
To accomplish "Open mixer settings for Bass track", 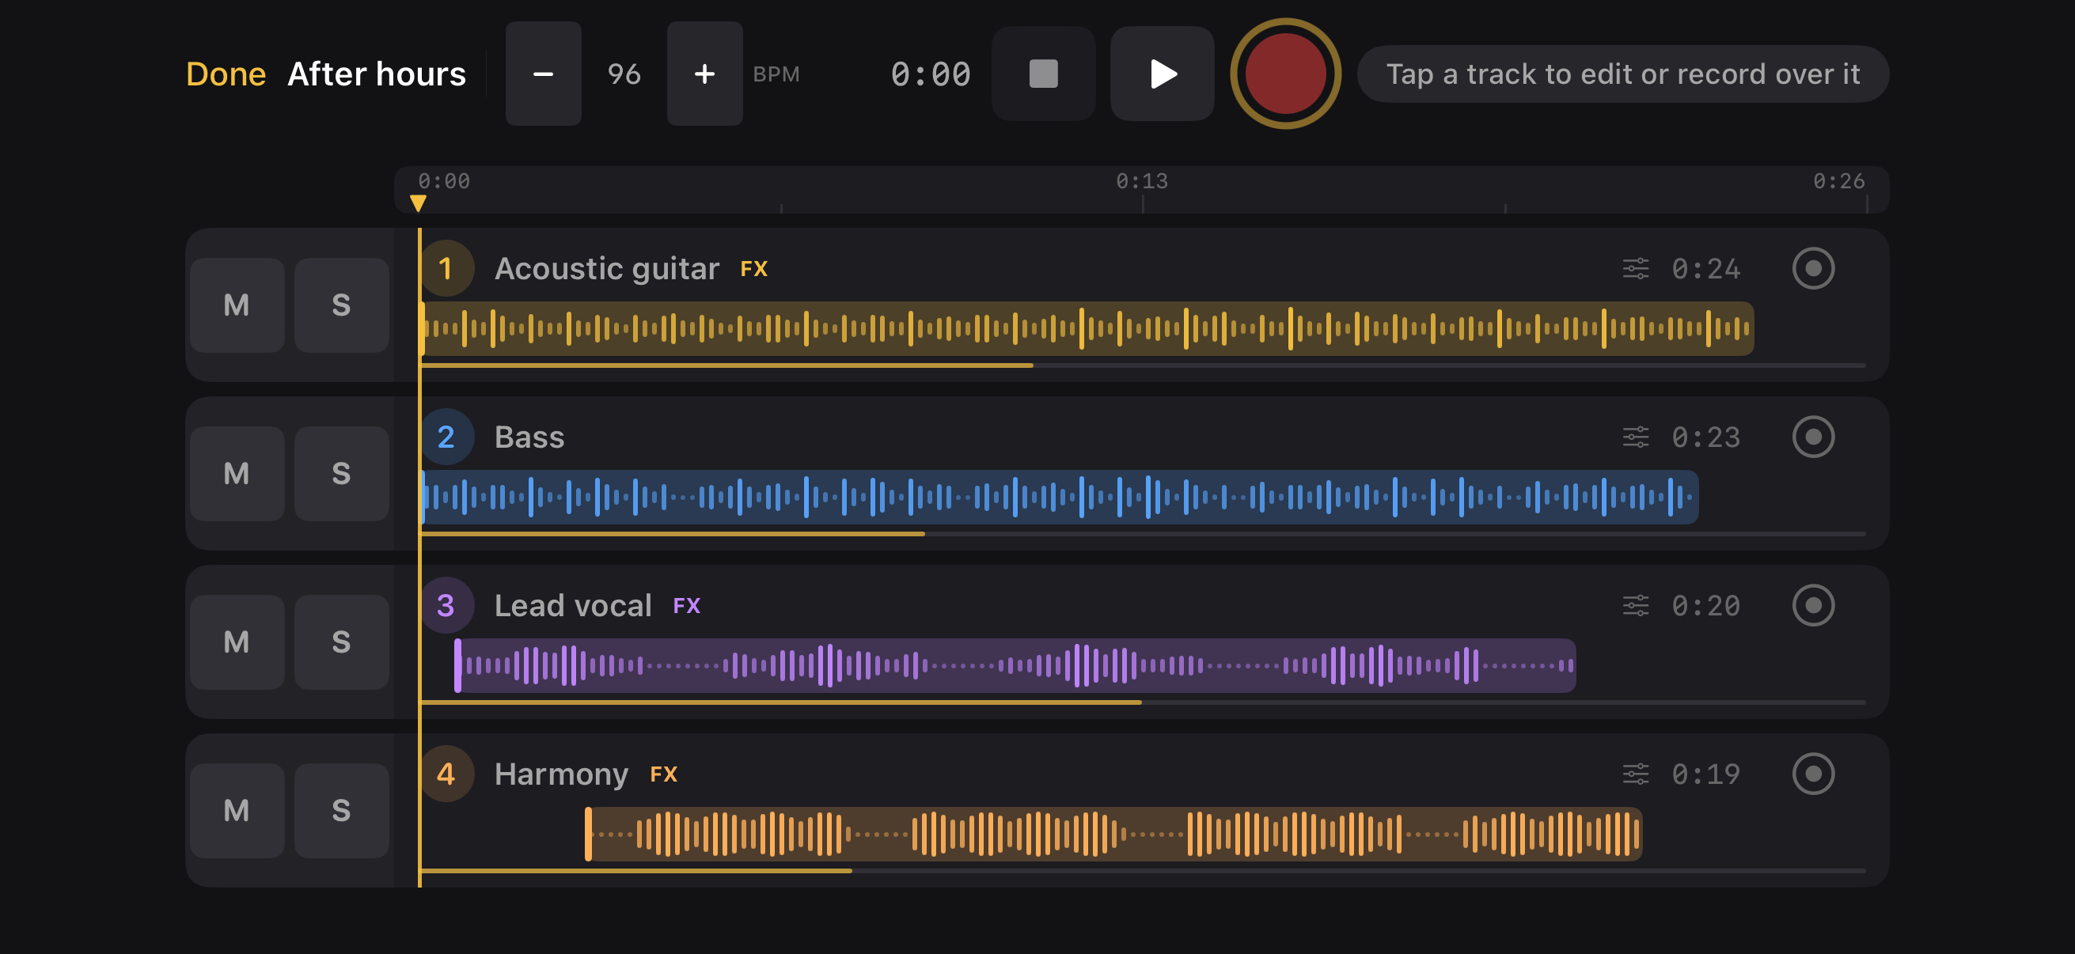I will point(1635,437).
